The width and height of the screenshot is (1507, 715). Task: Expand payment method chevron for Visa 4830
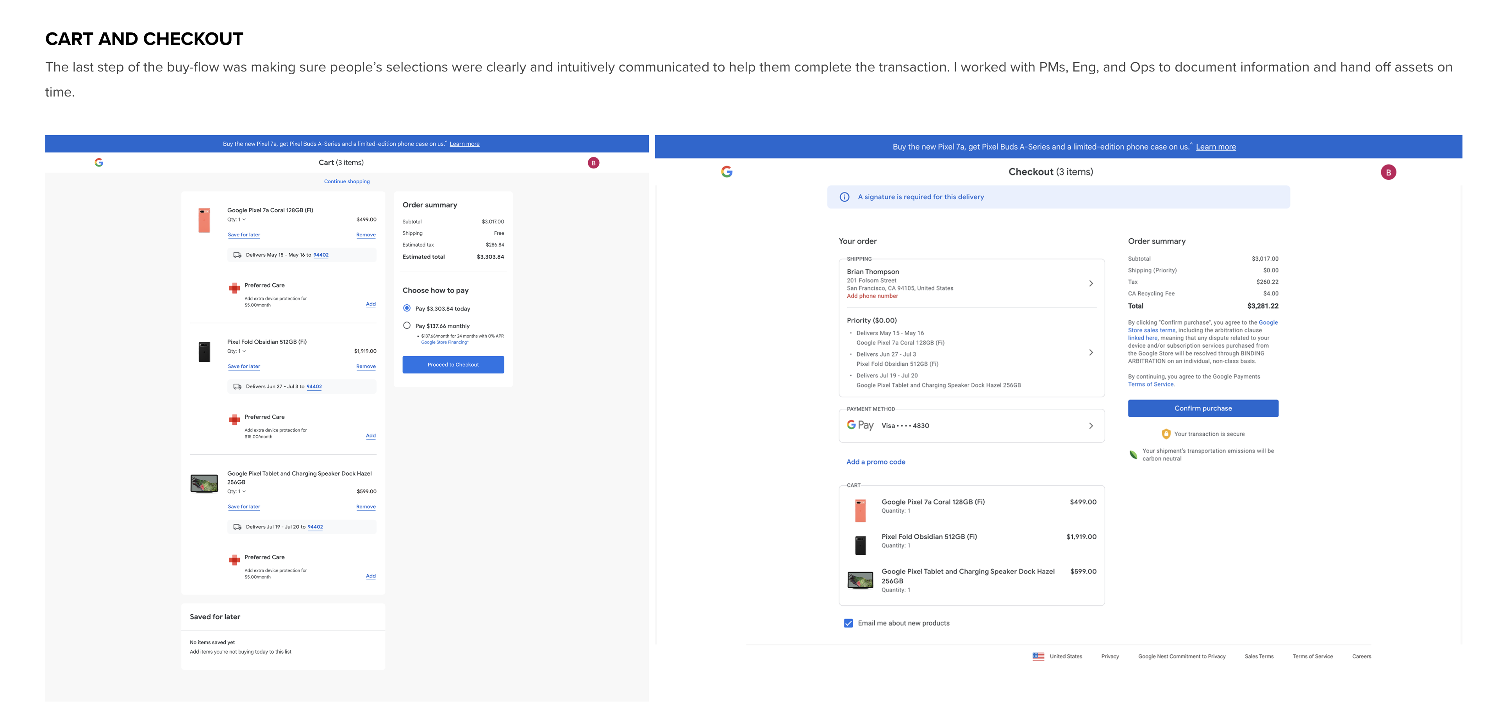[x=1091, y=425]
